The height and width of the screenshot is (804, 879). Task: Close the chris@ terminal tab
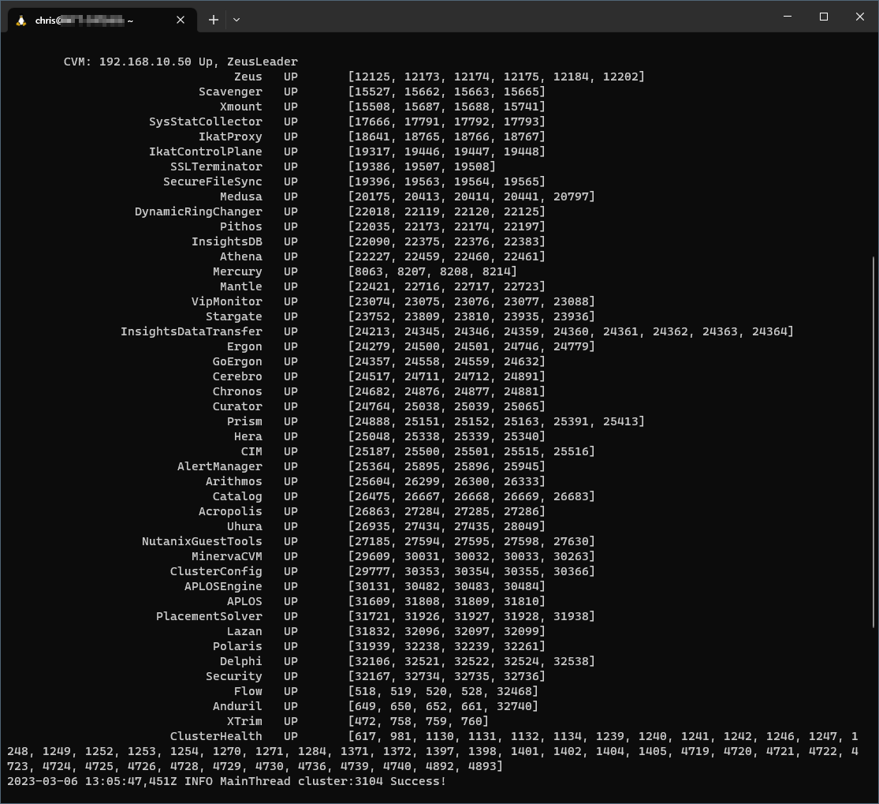181,21
